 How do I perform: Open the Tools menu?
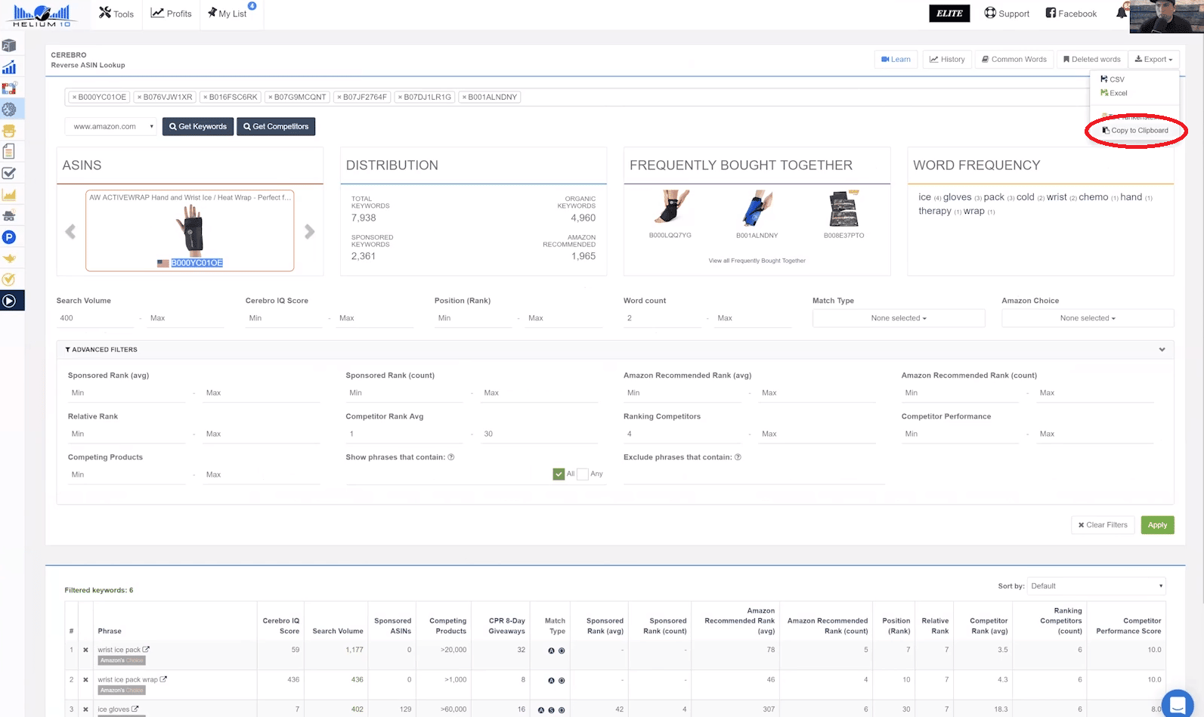click(x=116, y=14)
